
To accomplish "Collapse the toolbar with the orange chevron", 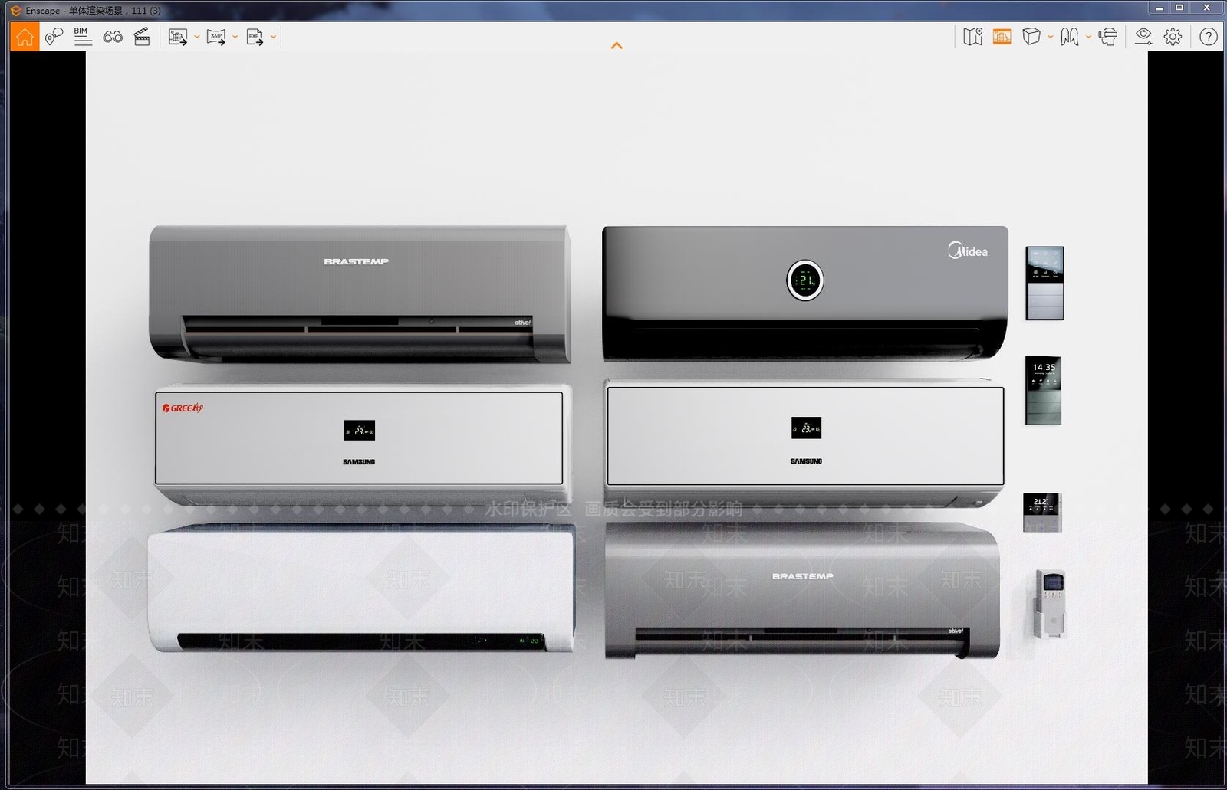I will pos(617,46).
